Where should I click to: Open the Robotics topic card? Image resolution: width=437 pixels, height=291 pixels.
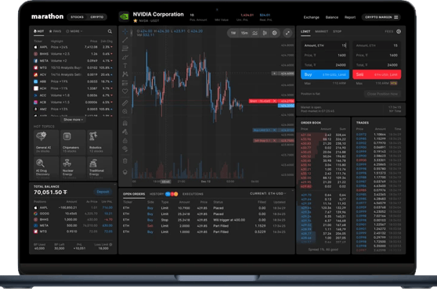99,142
